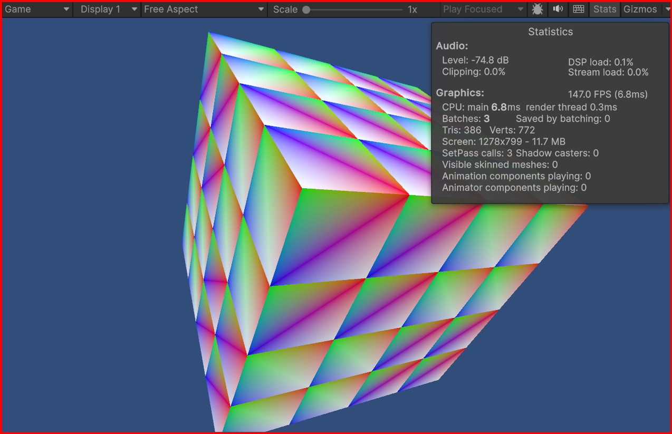
Task: Click the Scale label in toolbar
Action: click(x=285, y=9)
